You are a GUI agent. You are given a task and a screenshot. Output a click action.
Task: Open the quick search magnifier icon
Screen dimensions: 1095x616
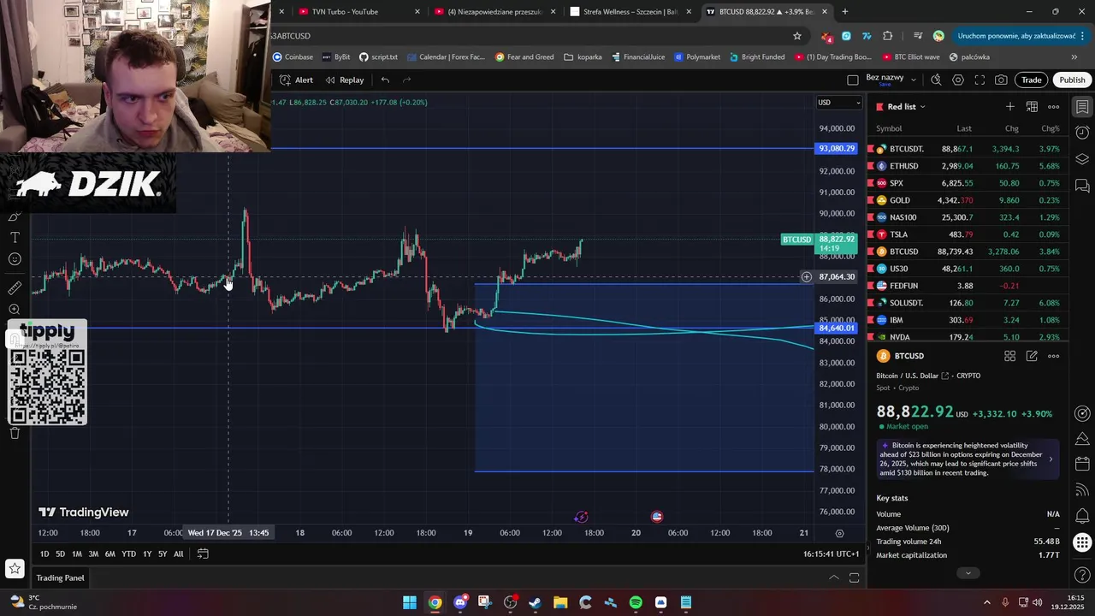click(x=936, y=80)
